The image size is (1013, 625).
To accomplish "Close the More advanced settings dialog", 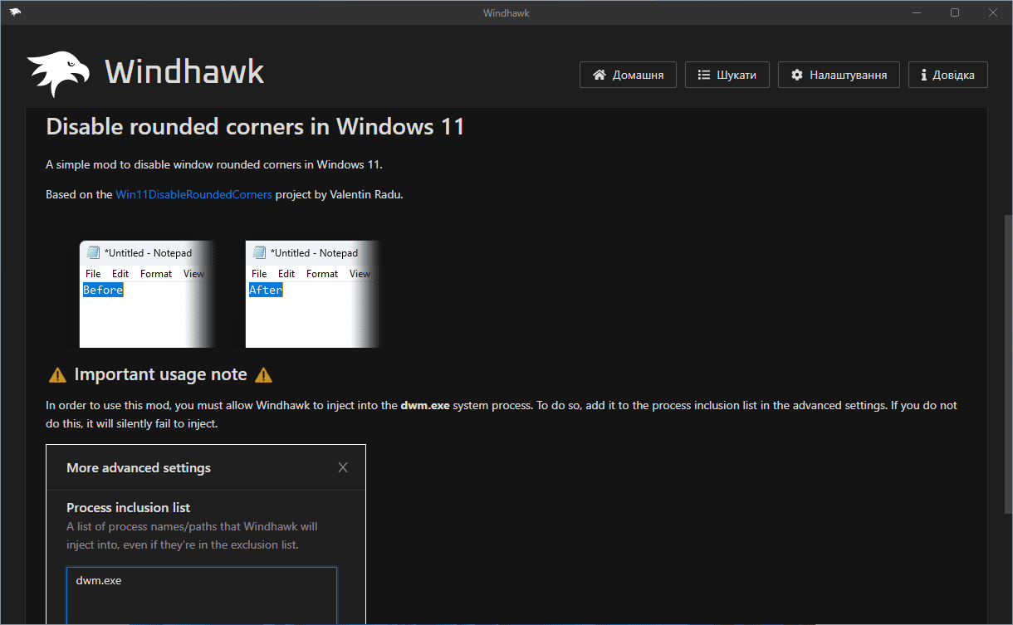I will click(343, 467).
